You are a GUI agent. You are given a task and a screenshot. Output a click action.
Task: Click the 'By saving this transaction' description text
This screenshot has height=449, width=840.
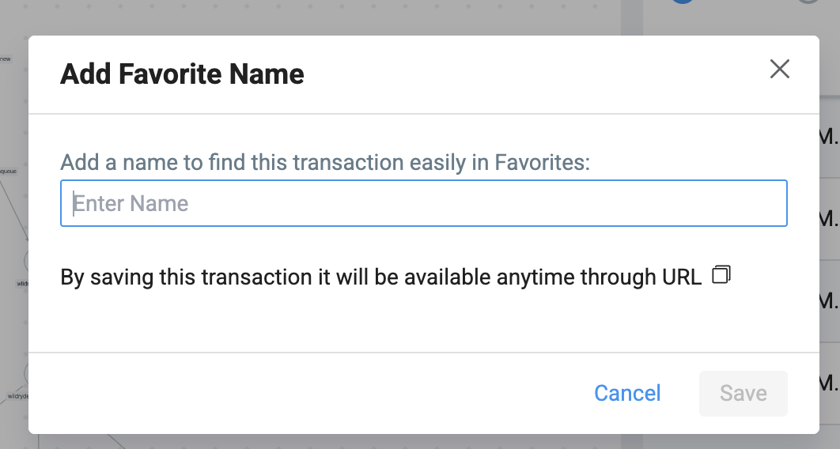click(x=381, y=277)
